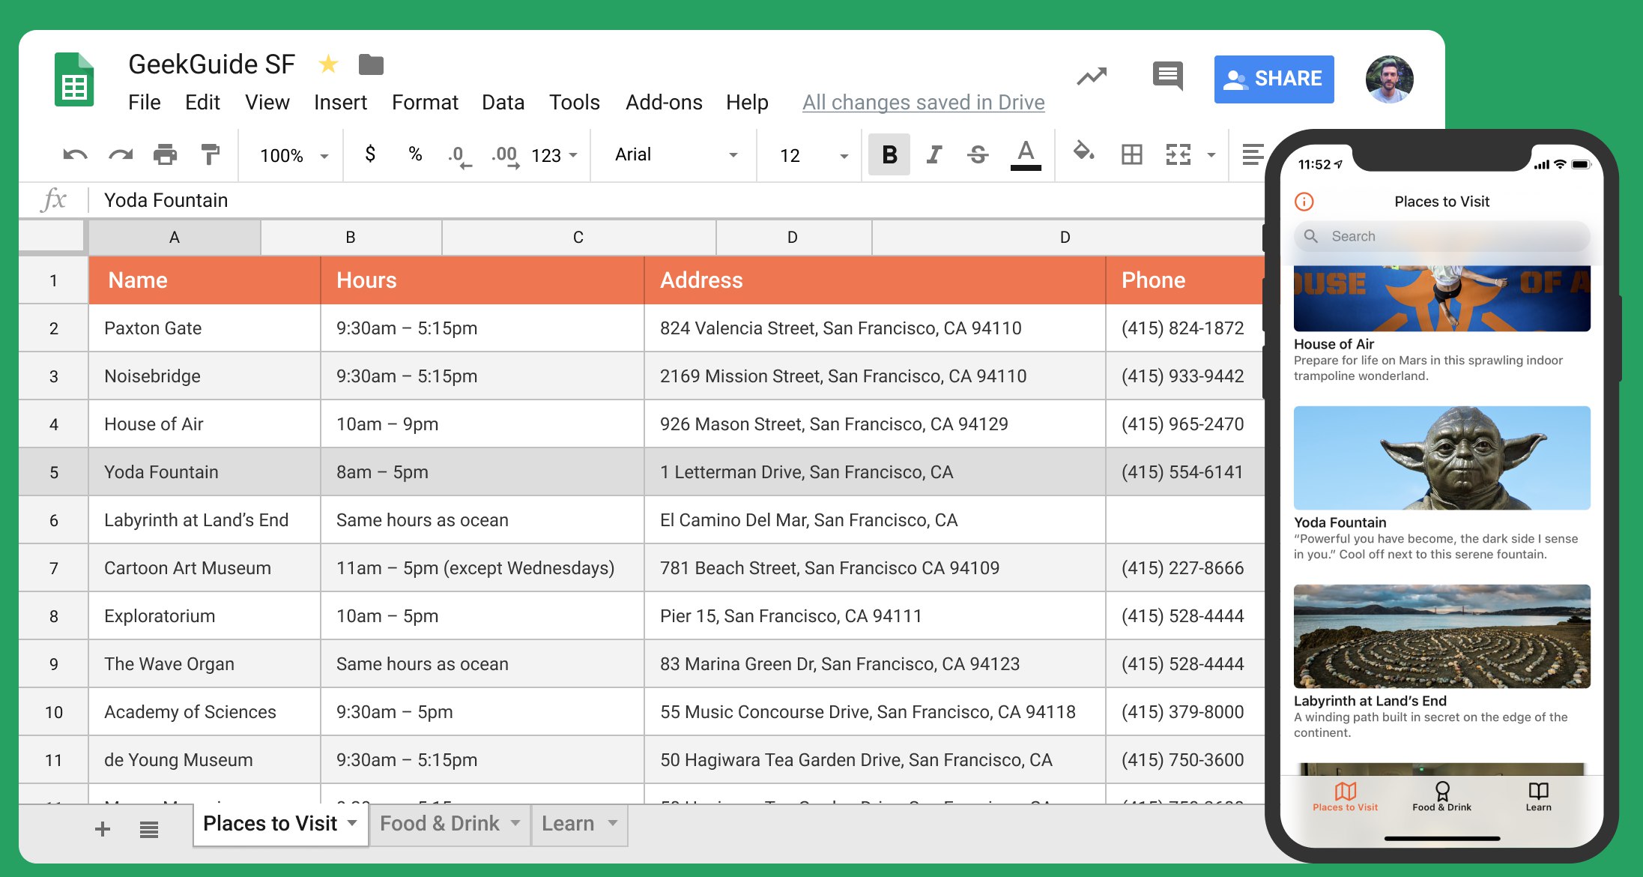Viewport: 1643px width, 877px height.
Task: Click the Google Sheets logo icon
Action: tap(74, 79)
